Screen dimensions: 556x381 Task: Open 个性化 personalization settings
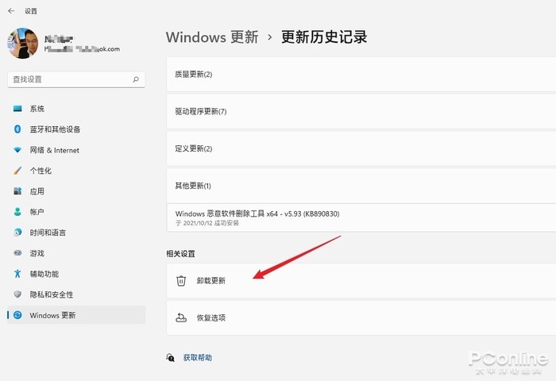coord(41,171)
